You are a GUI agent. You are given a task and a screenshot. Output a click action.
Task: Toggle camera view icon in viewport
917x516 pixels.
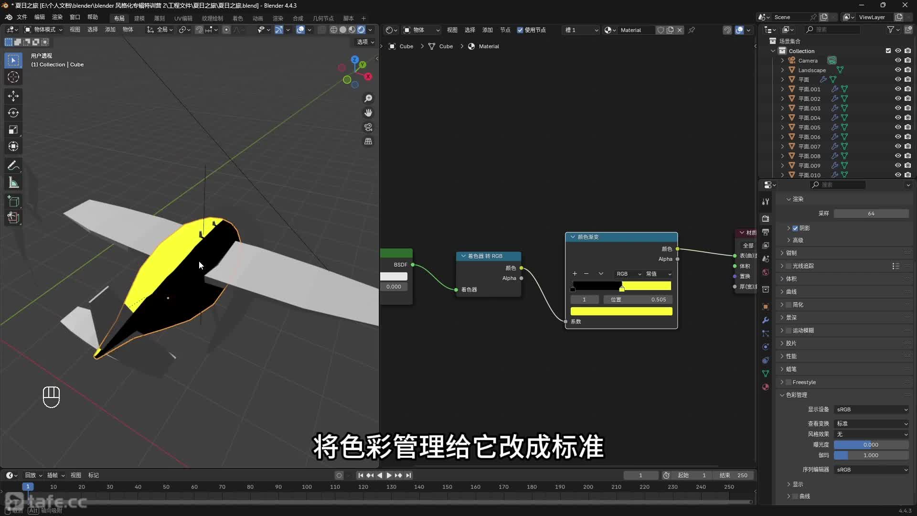(x=368, y=127)
